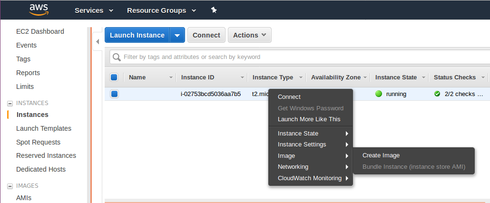The height and width of the screenshot is (203, 490).
Task: Select Launch More Like This
Action: (311, 119)
